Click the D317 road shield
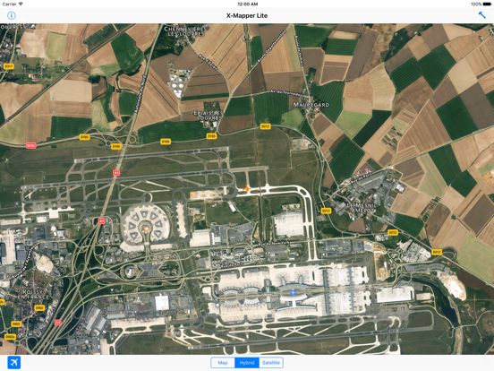Viewport: 494px width, 371px height. [x=9, y=66]
